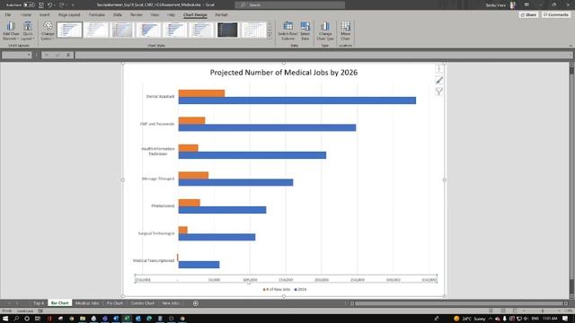Select the Dental Assistant orange bar
The image size is (575, 323).
201,93
